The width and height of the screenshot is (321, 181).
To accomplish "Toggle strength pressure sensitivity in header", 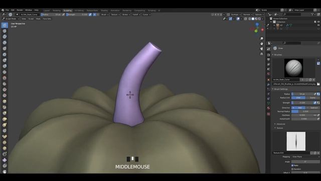I will (90, 15).
